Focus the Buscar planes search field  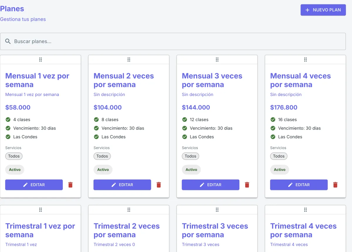pyautogui.click(x=173, y=41)
